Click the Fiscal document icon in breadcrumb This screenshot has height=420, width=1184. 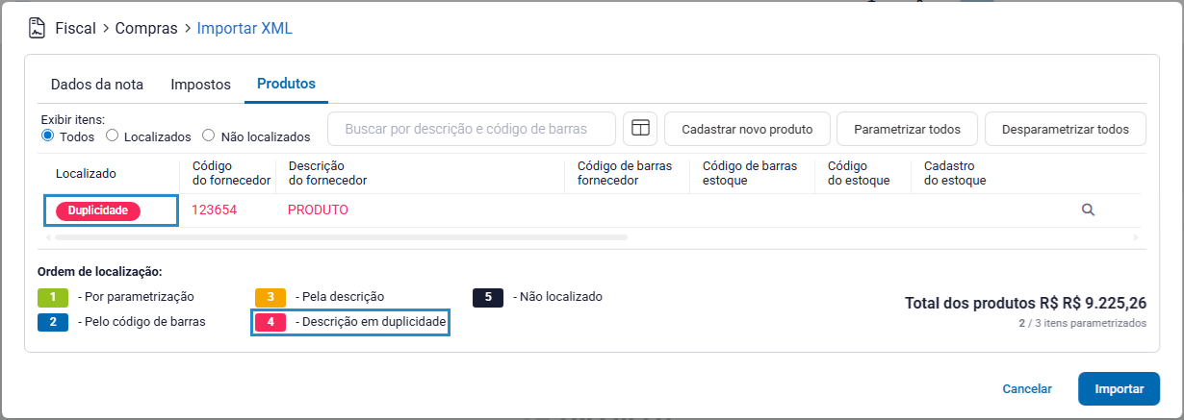point(37,28)
